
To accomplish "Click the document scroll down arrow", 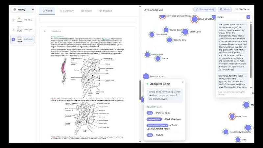I will [x=140, y=142].
